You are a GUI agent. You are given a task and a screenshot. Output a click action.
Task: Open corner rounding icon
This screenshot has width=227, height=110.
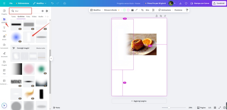pyautogui.click(x=137, y=10)
